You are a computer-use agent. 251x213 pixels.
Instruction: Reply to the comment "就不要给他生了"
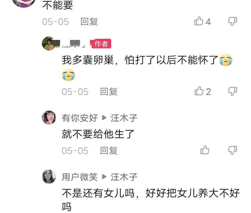click(x=109, y=150)
